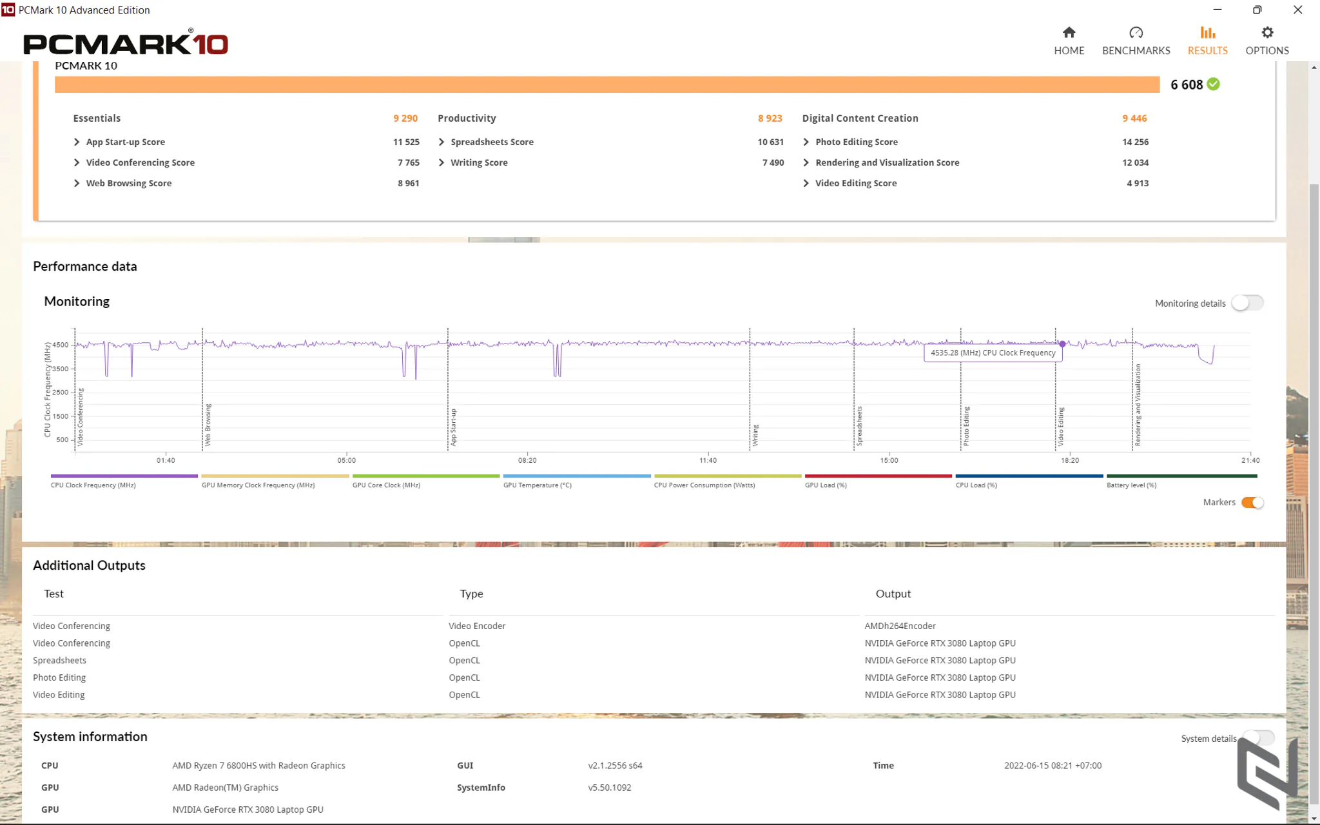
Task: Expand the Spreadsheets Score row
Action: (442, 142)
